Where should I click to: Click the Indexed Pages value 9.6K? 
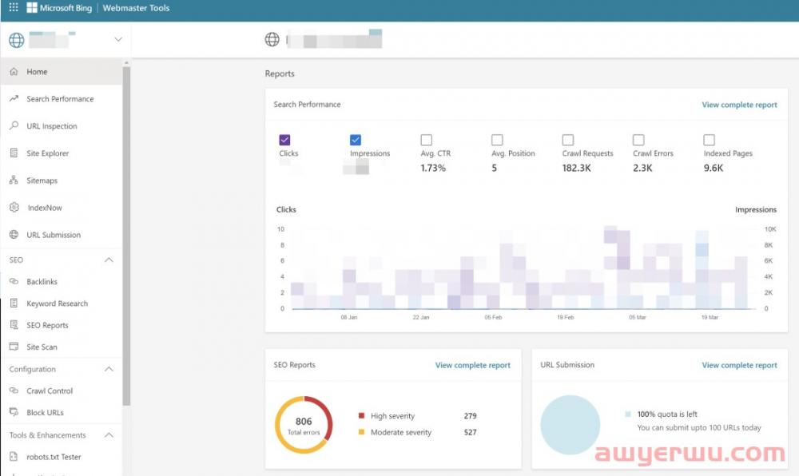pyautogui.click(x=714, y=168)
